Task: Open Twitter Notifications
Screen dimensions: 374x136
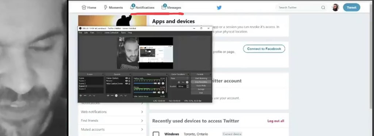Action: [x=142, y=7]
